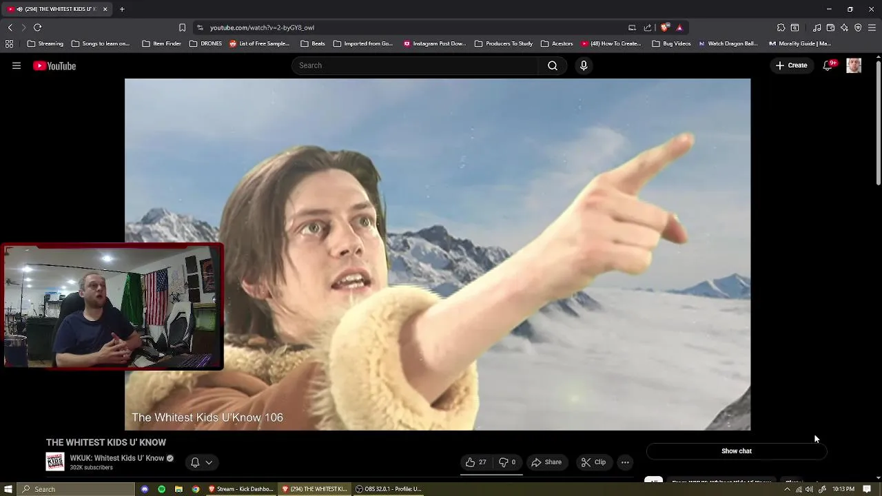
Task: Switch to Stream - Kick Dashboard taskbar window
Action: coord(241,489)
